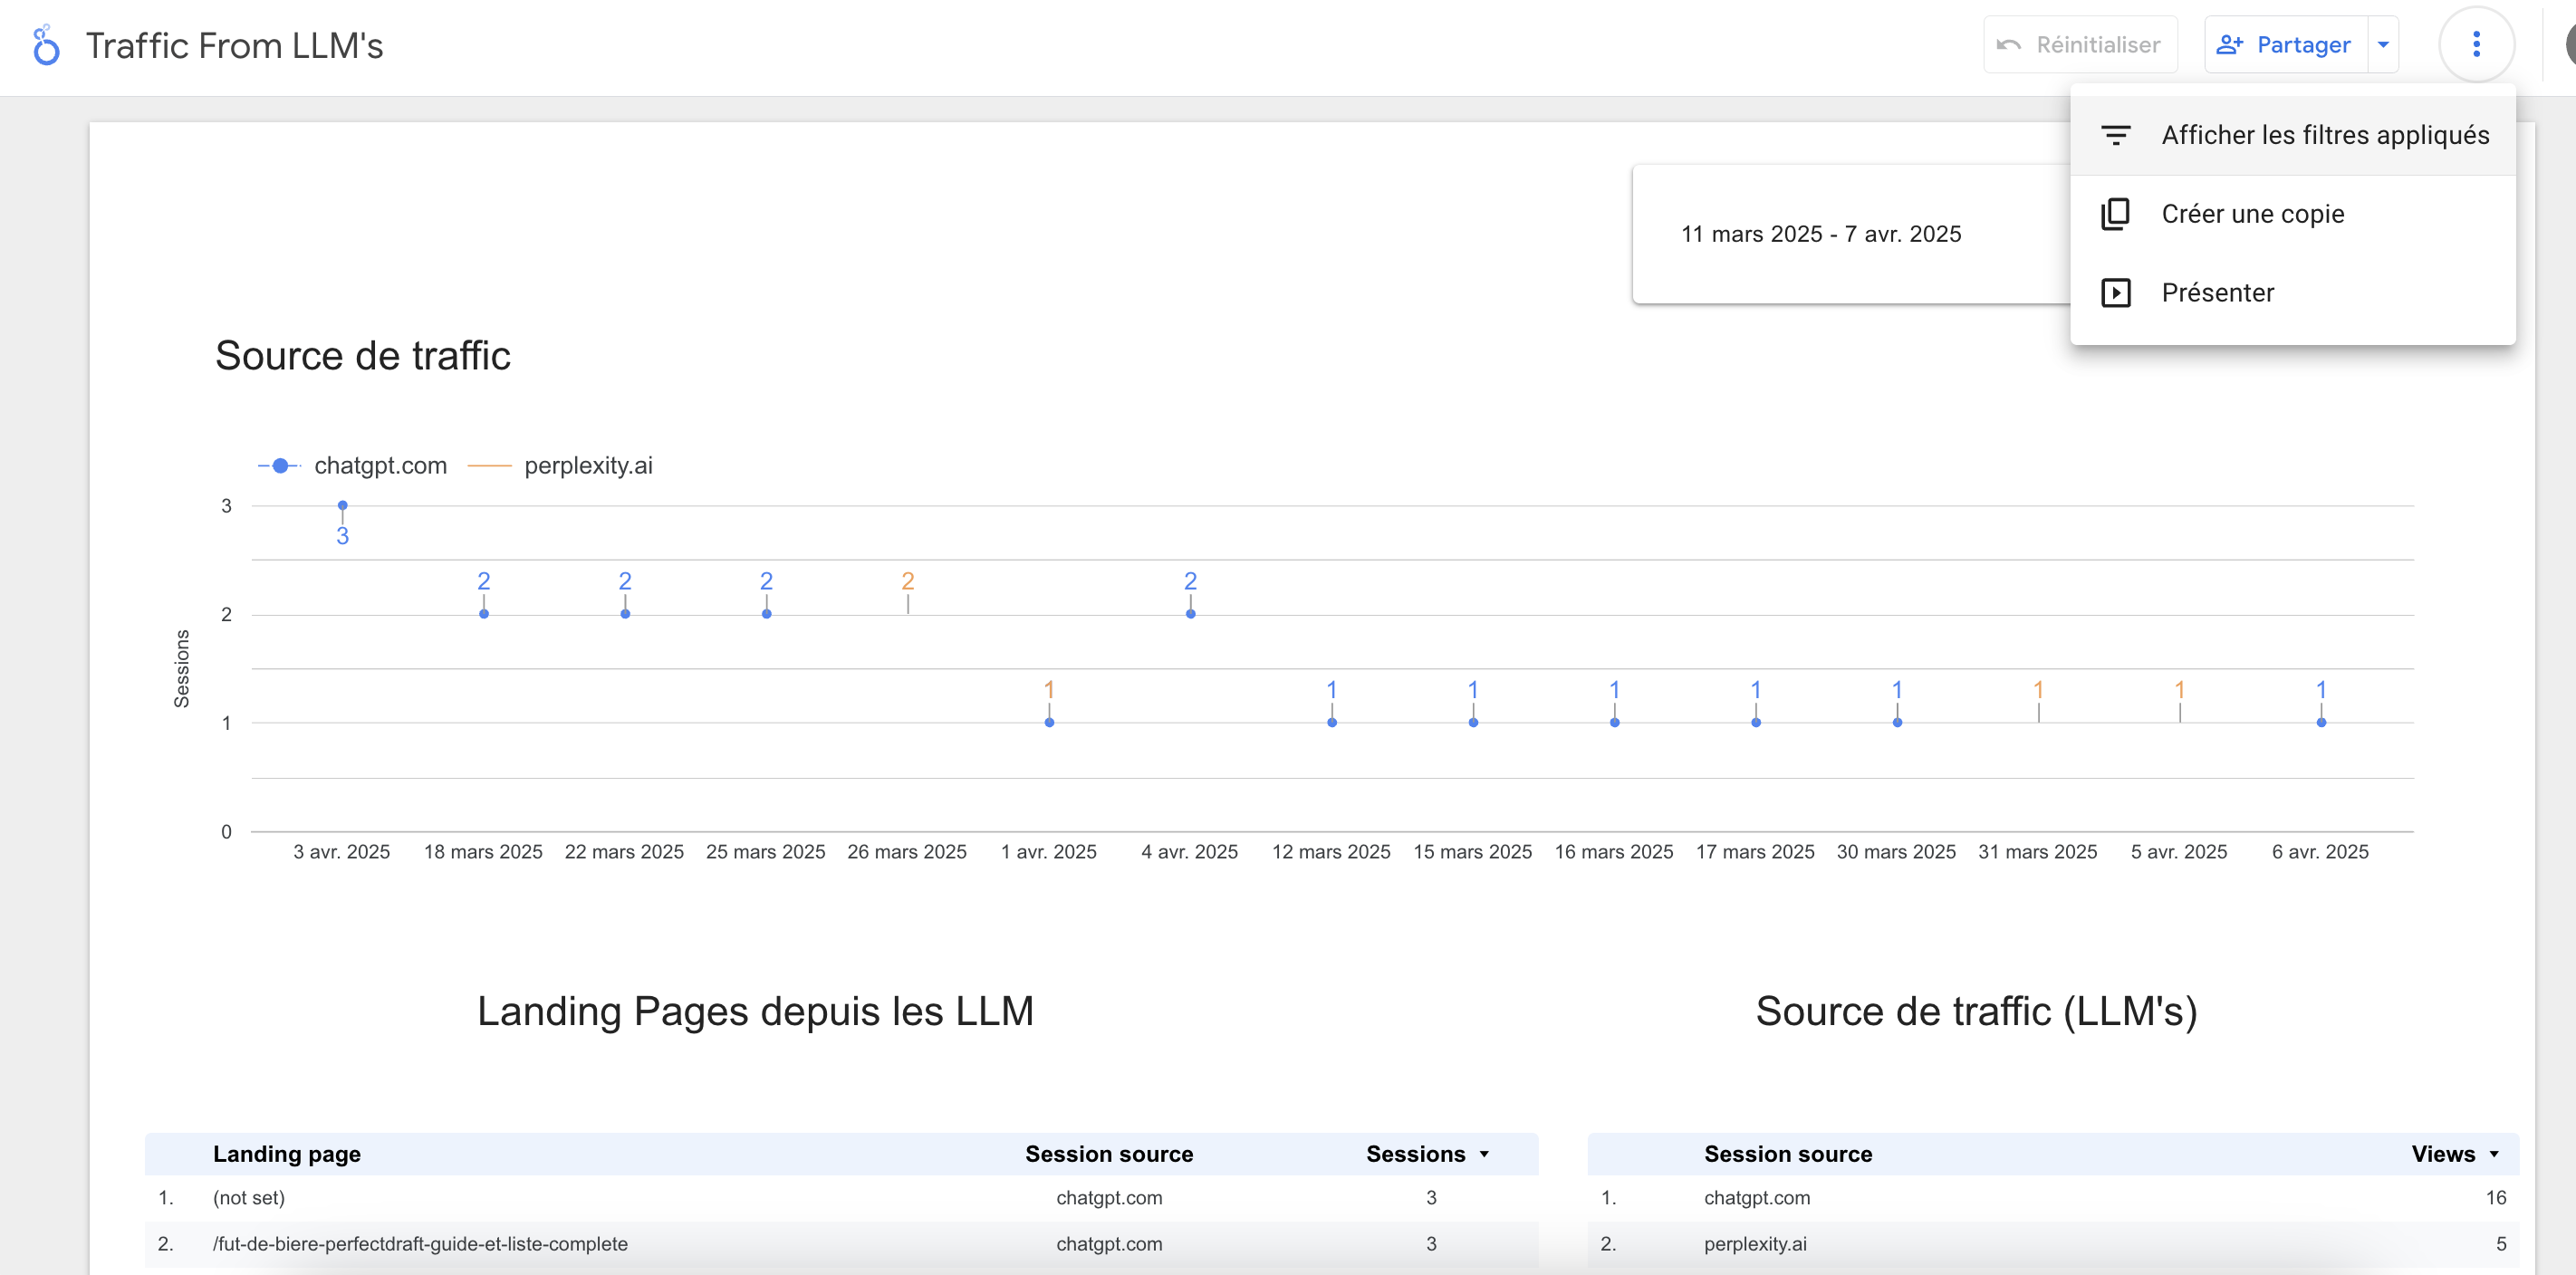
Task: Click chatgpt.com in the LLM sources table
Action: [1757, 1198]
